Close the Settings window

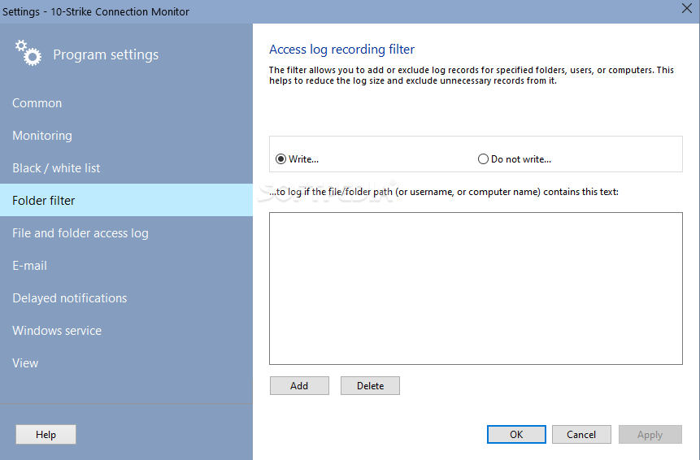point(687,8)
